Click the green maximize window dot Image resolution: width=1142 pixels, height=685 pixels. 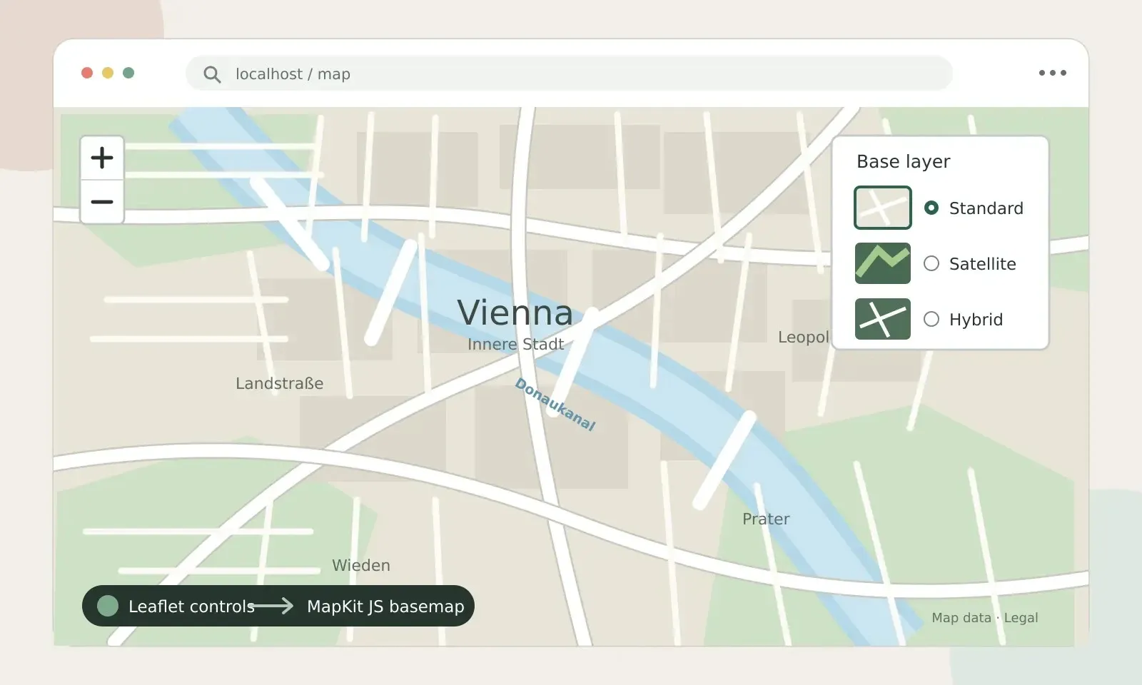128,73
